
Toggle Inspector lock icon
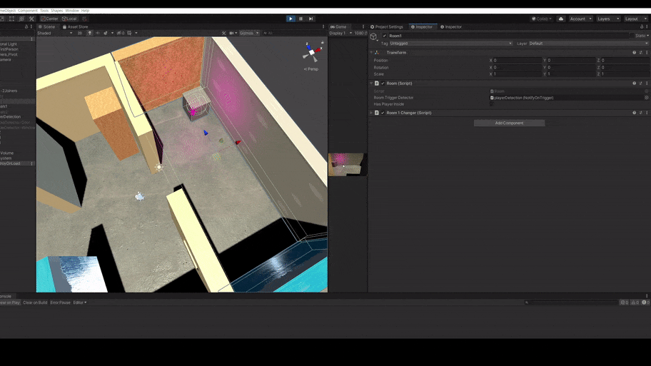pos(642,26)
